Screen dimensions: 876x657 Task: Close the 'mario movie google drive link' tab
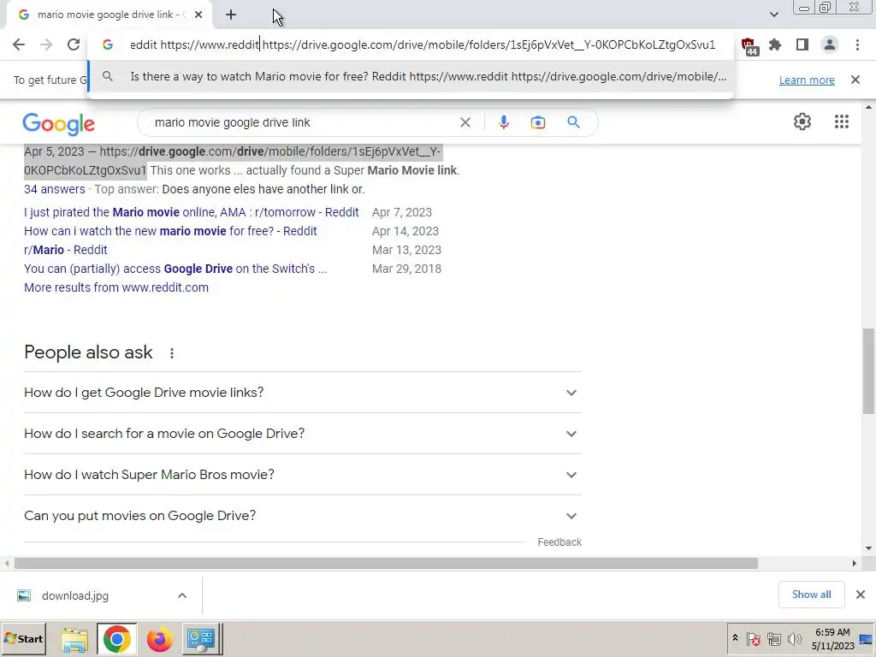[x=198, y=15]
